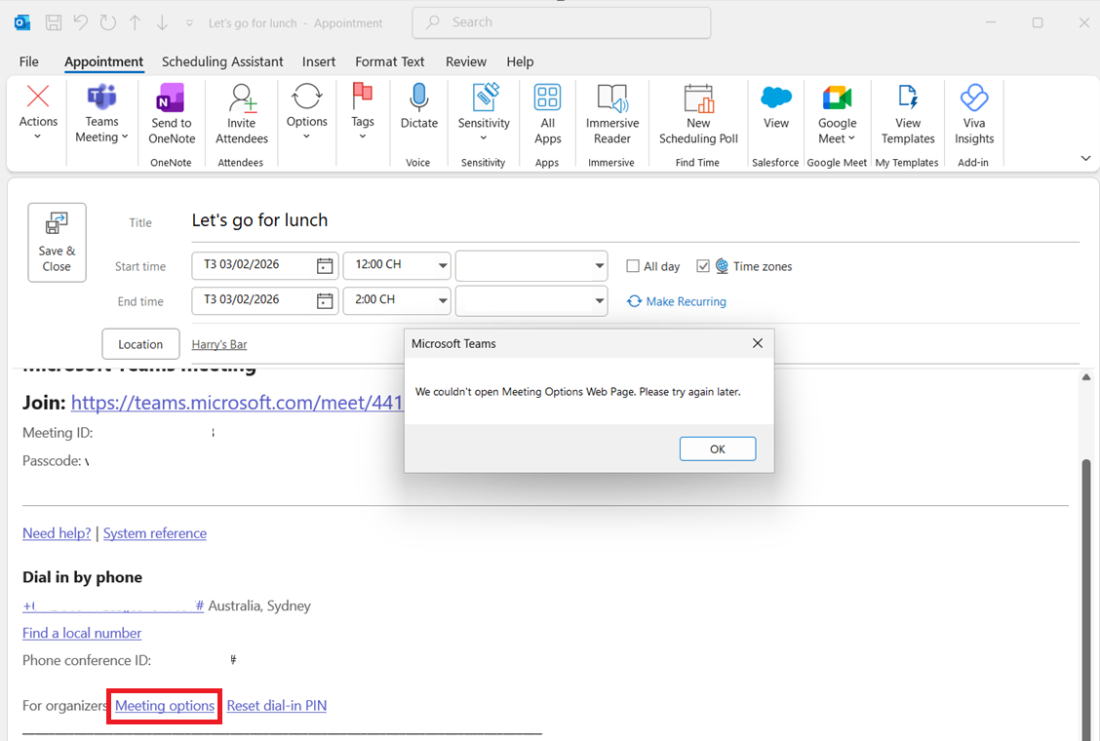Uncheck the Time zones checkbox
The width and height of the screenshot is (1100, 741).
click(703, 266)
